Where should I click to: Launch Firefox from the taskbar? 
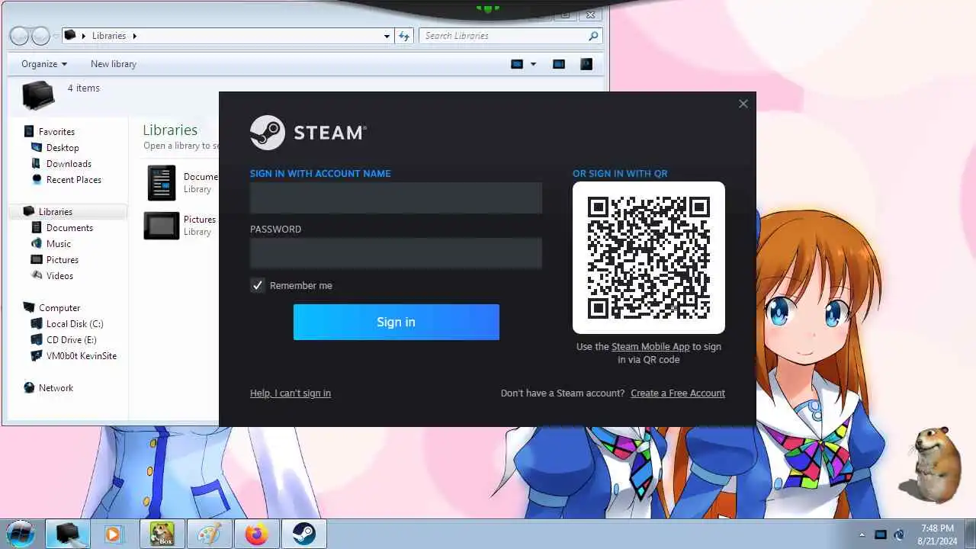256,534
